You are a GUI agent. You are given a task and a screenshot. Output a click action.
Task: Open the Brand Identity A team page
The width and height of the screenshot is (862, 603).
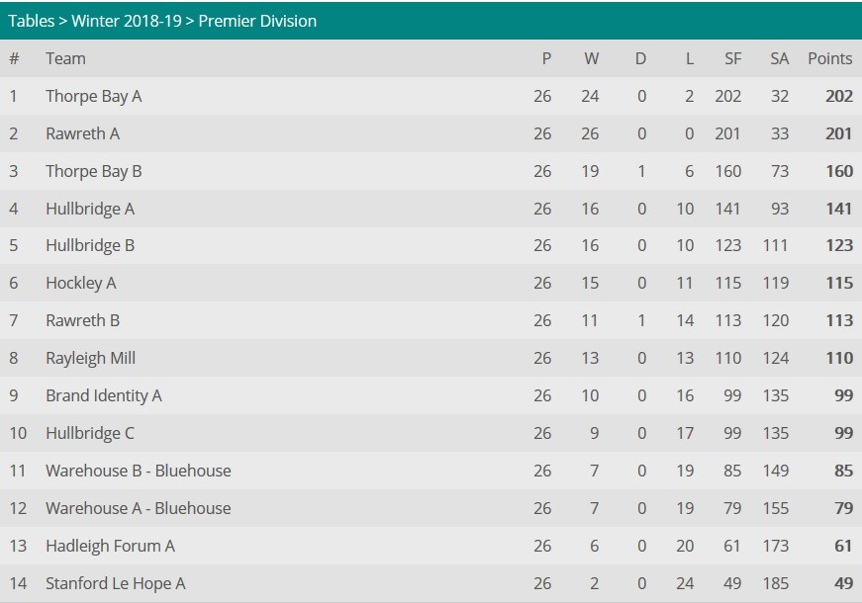[103, 395]
